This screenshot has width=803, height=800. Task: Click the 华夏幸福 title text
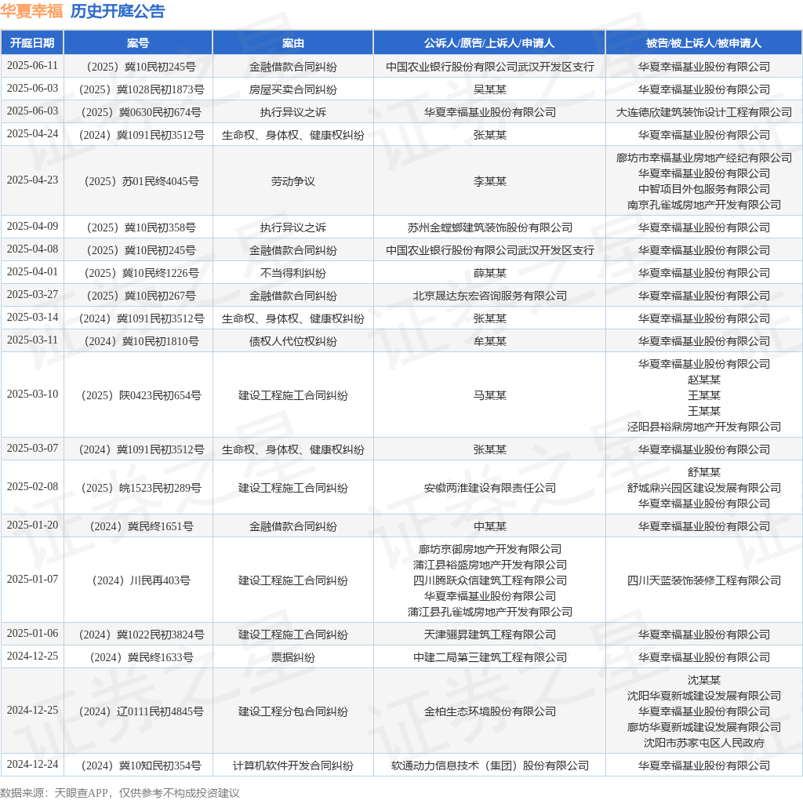coord(31,11)
